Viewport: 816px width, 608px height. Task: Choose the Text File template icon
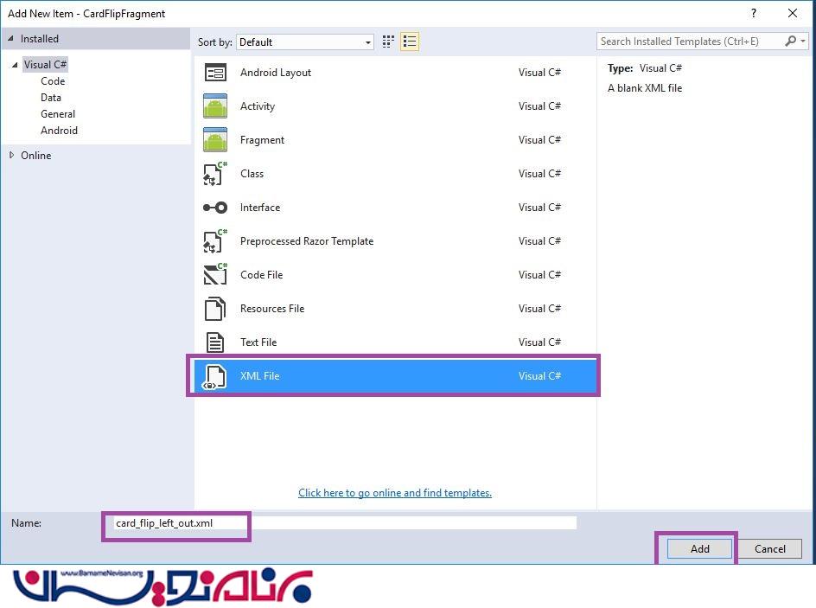pos(215,342)
